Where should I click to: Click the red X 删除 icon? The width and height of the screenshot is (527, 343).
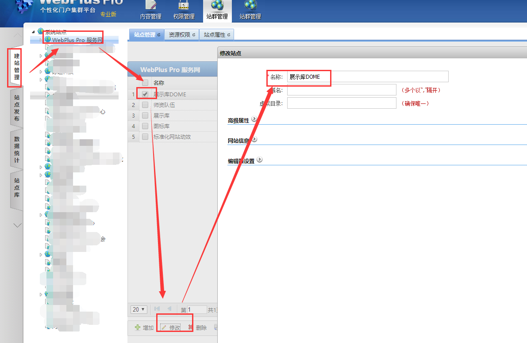[191, 328]
